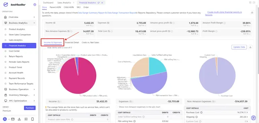Info icon beside Non Amazon Expenses

coord(71,31)
